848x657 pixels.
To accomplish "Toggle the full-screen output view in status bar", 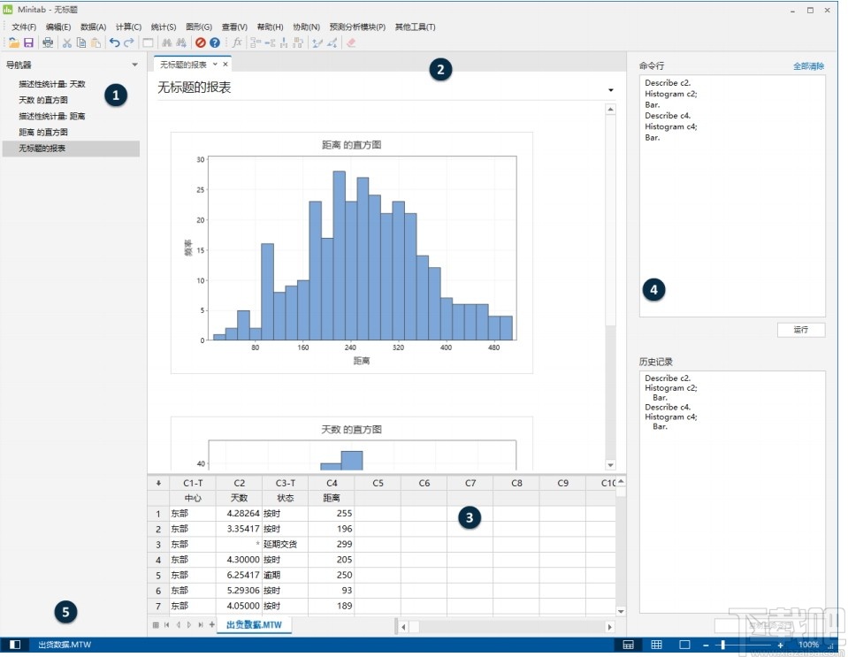I will pyautogui.click(x=684, y=645).
